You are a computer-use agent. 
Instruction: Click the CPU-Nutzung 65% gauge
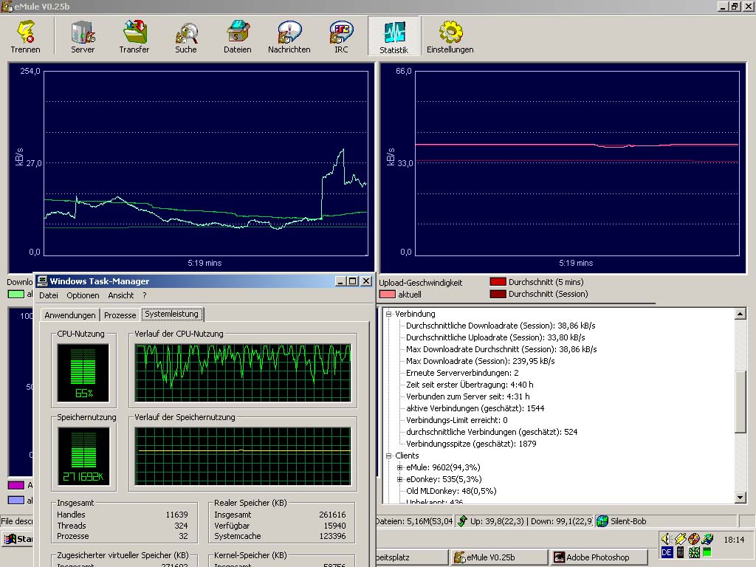click(x=83, y=373)
